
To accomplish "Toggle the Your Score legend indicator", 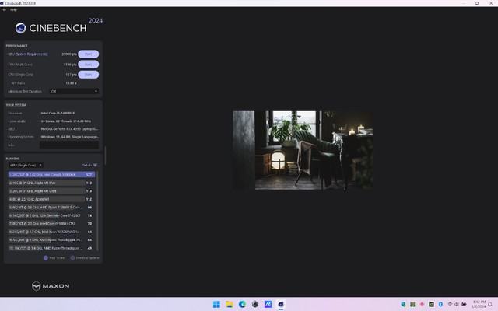I will (47, 257).
